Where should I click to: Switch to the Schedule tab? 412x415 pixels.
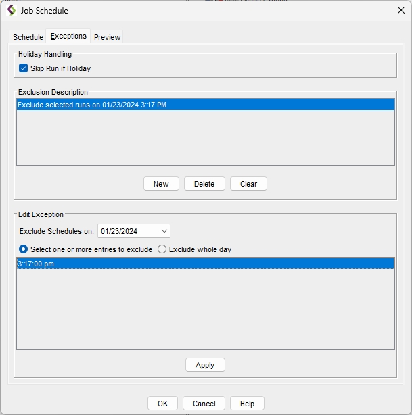(28, 37)
